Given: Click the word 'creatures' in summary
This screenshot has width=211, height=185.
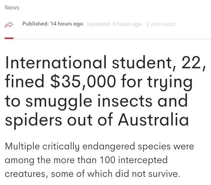Looking at the screenshot, I should 26,174.
